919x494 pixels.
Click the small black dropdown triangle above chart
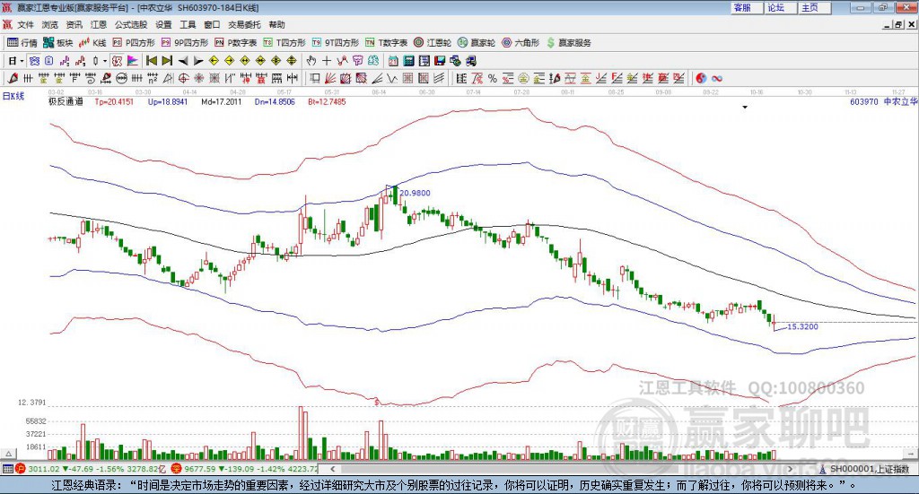tap(745, 108)
